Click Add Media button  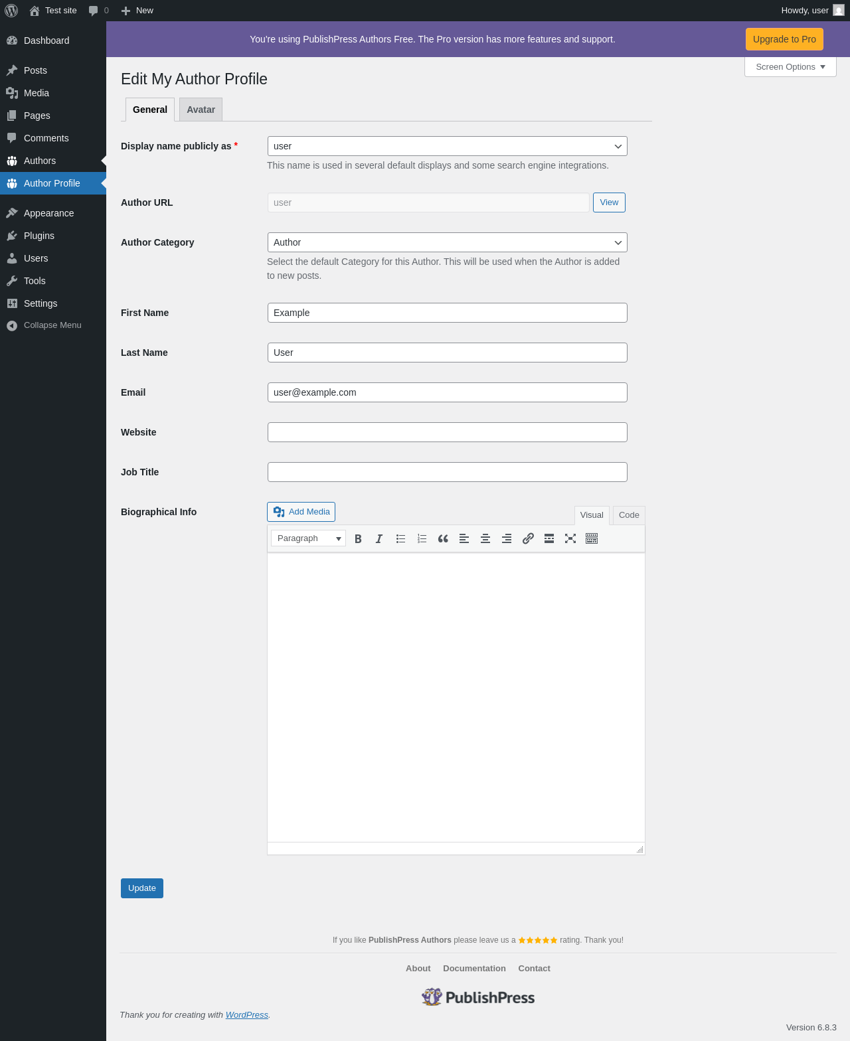(301, 512)
